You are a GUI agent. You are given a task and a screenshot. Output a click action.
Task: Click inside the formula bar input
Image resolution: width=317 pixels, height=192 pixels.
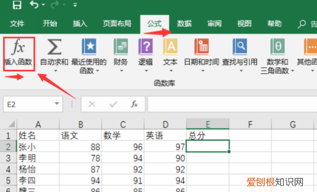pos(232,104)
